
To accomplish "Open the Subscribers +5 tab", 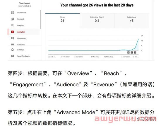I will (131, 21).
